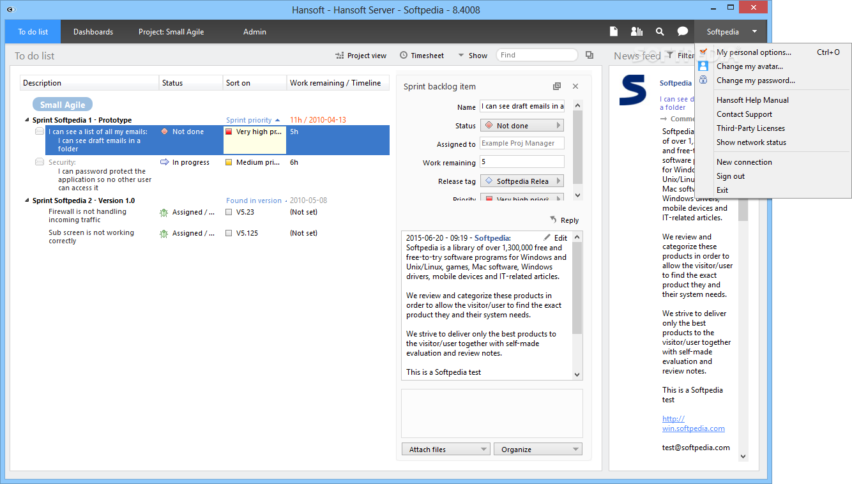852x484 pixels.
Task: Click the magnifier search icon in header
Action: [x=660, y=31]
